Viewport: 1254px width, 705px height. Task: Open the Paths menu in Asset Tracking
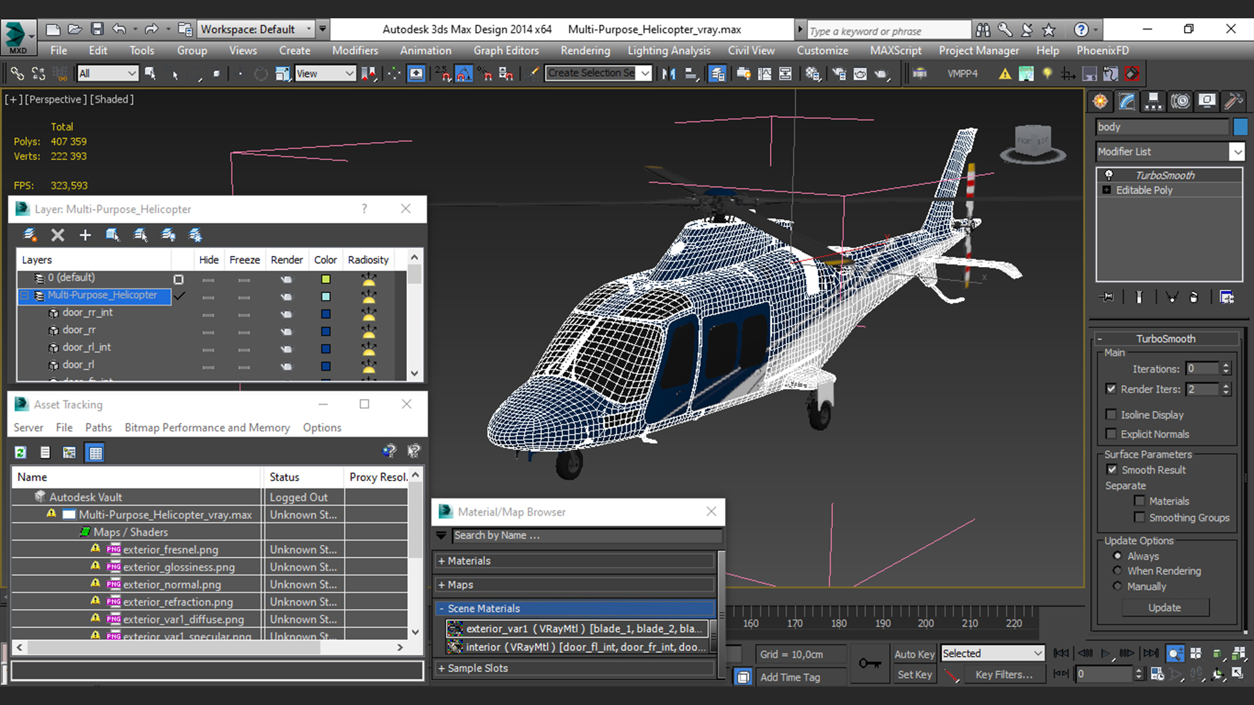point(98,428)
